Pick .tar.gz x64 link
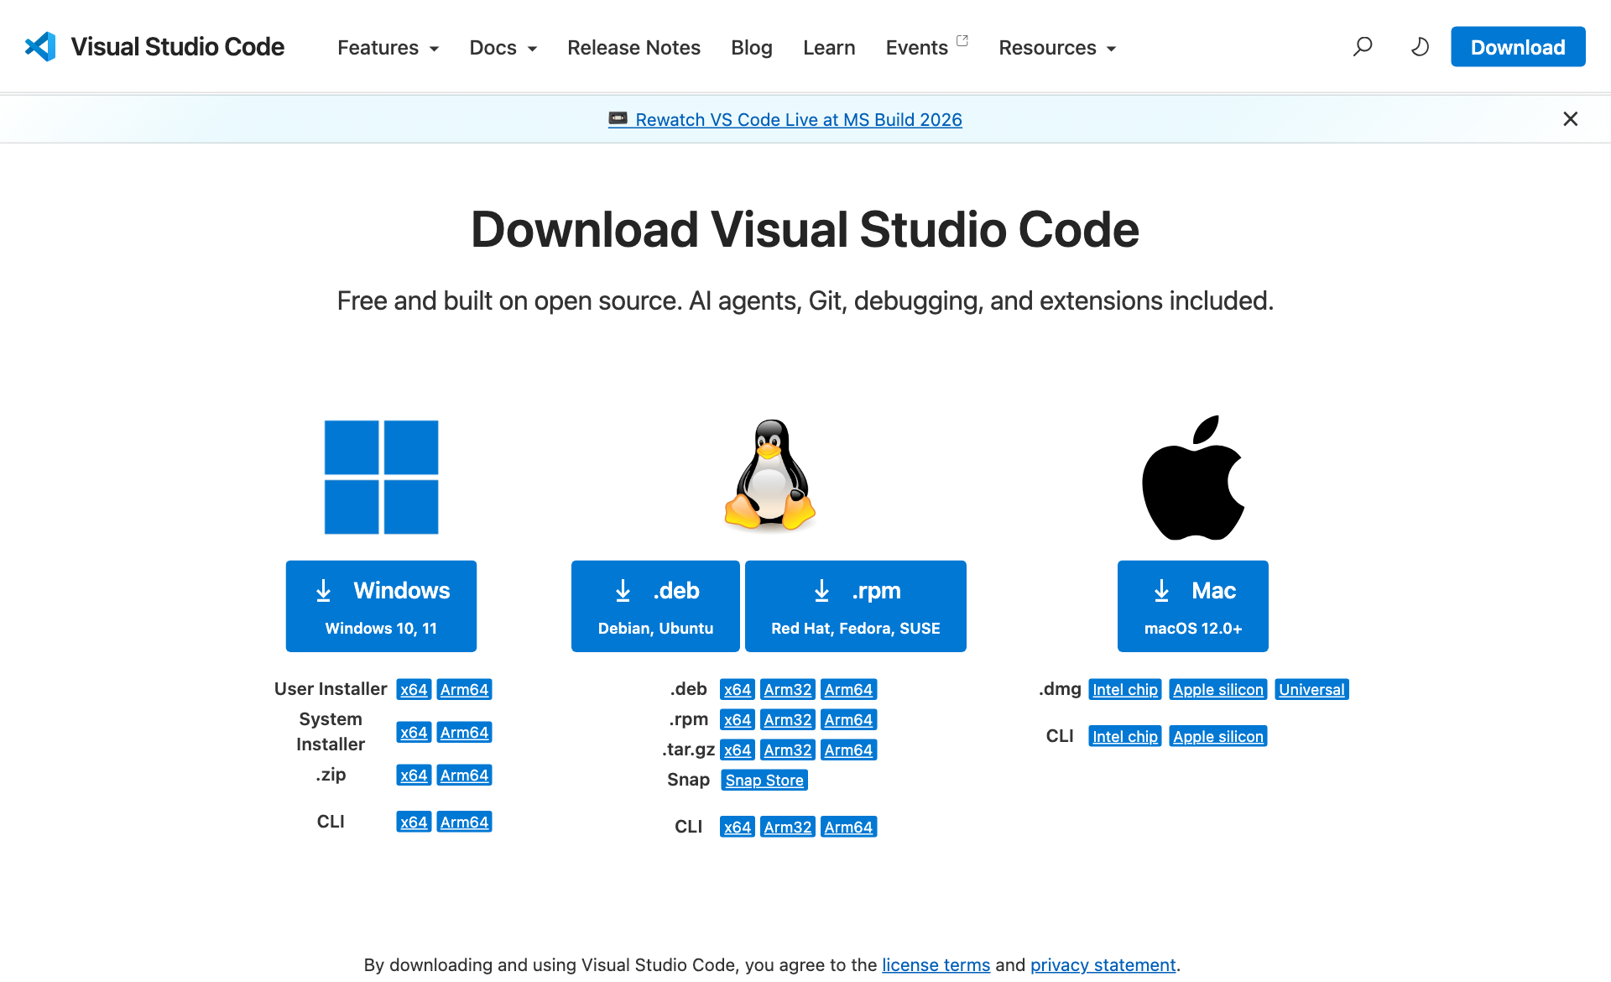 (x=738, y=750)
